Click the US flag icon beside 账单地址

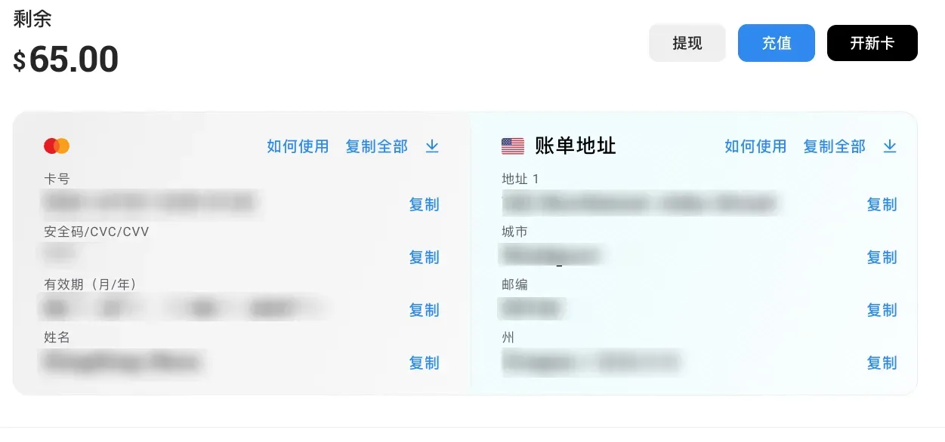click(513, 145)
